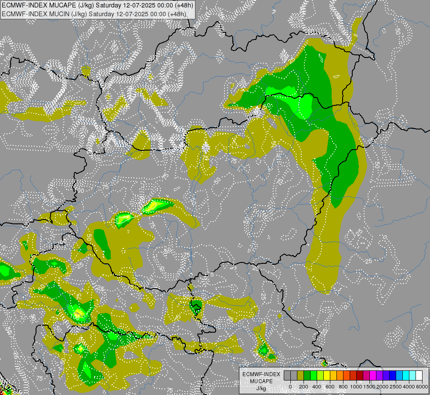Screen dimensions: 430x395
Task: Choose the amber swatch right of 600 tick
Action: (333, 376)
